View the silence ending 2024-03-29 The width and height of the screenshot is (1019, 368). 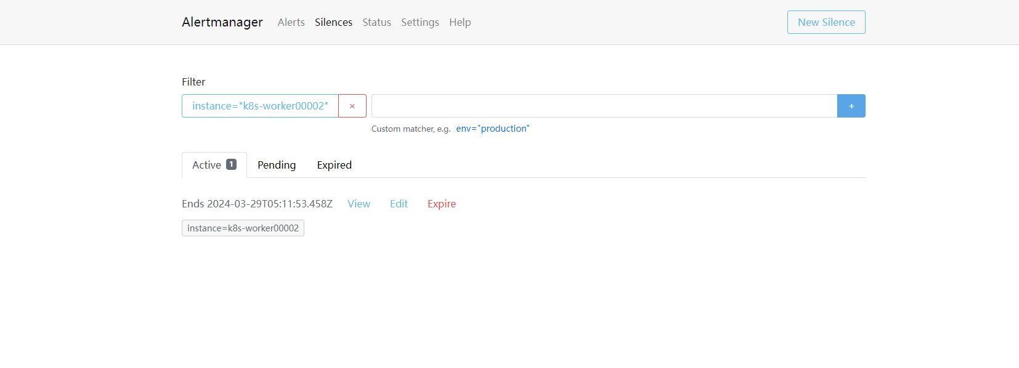pos(359,204)
